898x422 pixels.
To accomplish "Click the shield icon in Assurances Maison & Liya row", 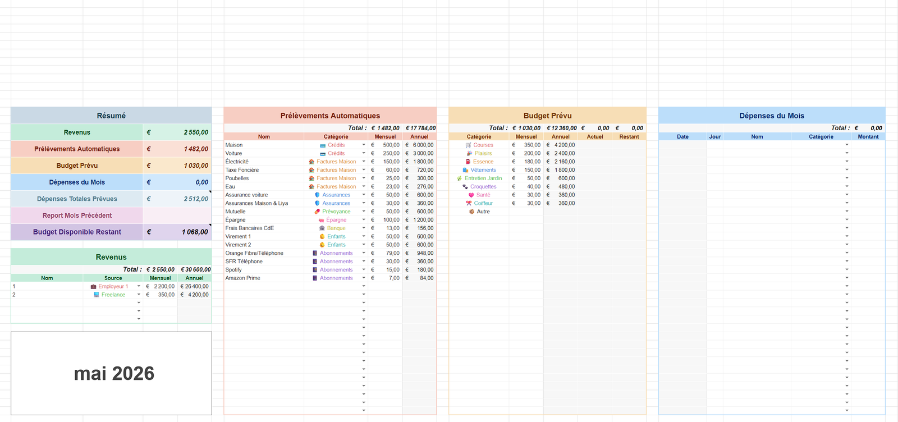I will (x=317, y=203).
